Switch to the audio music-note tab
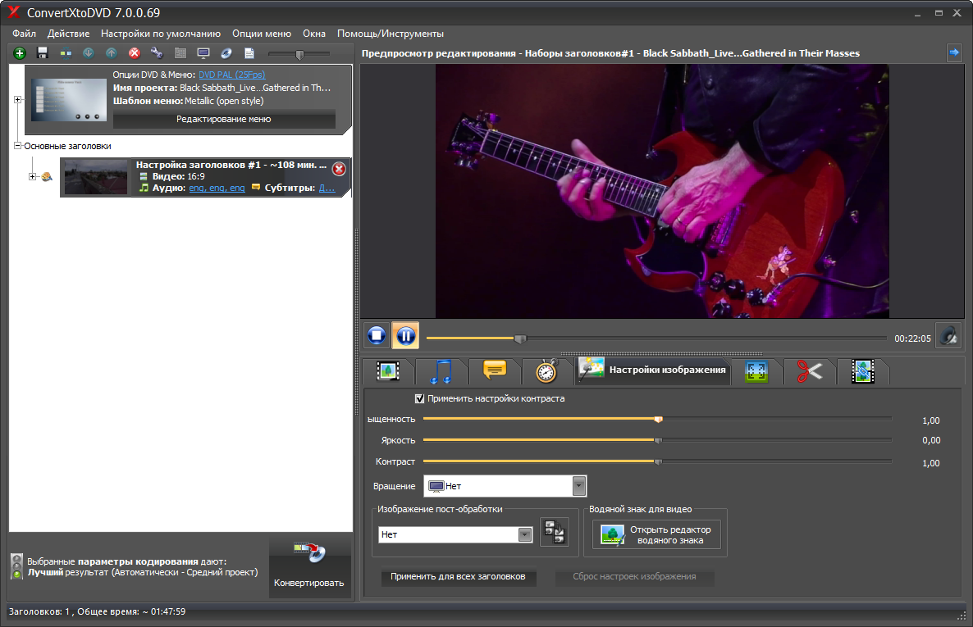 441,371
